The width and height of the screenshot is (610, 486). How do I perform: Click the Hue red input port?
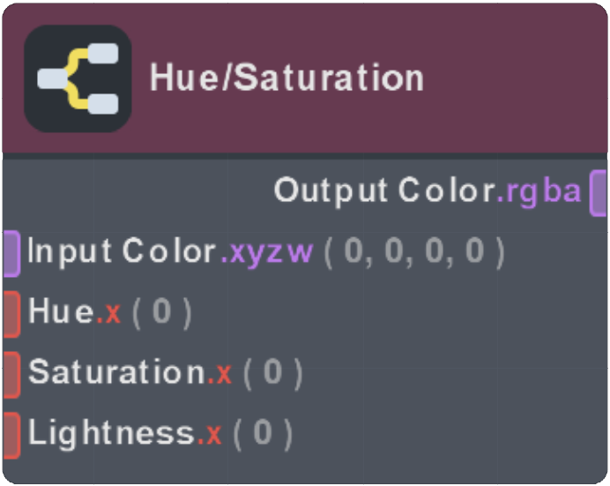11,313
